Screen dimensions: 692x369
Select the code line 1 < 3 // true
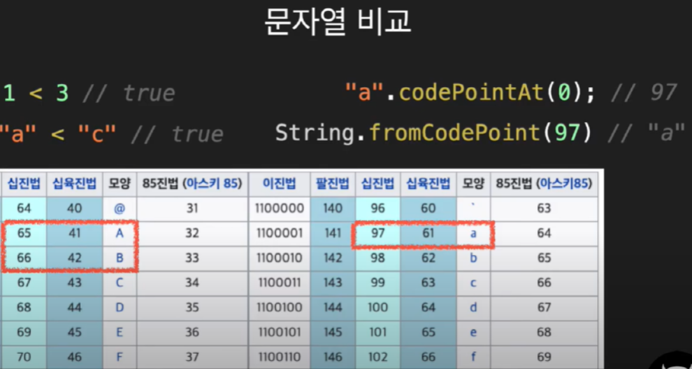(x=89, y=94)
